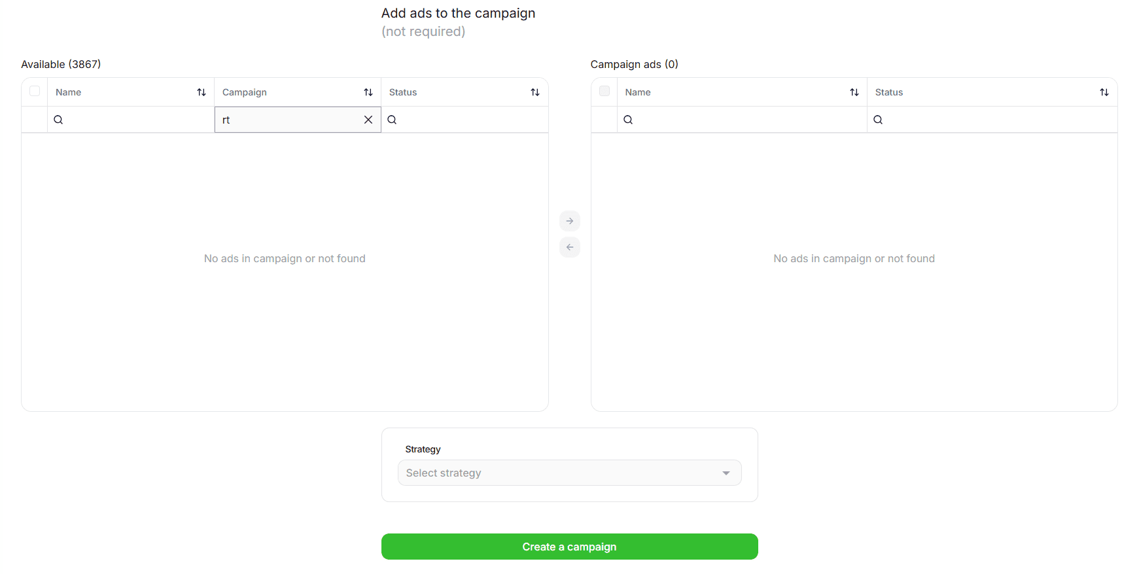
Task: Toggle the select-all checkbox in Available table
Action: (34, 92)
